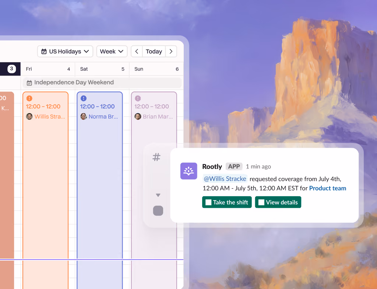
Task: Click the gray rounded square in the Slack sidebar
Action: coord(158,211)
